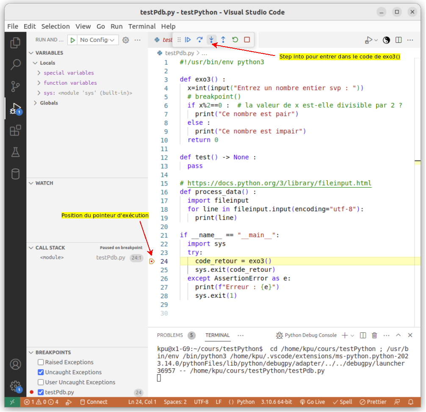Click Continue in debug toolbar

click(188, 40)
